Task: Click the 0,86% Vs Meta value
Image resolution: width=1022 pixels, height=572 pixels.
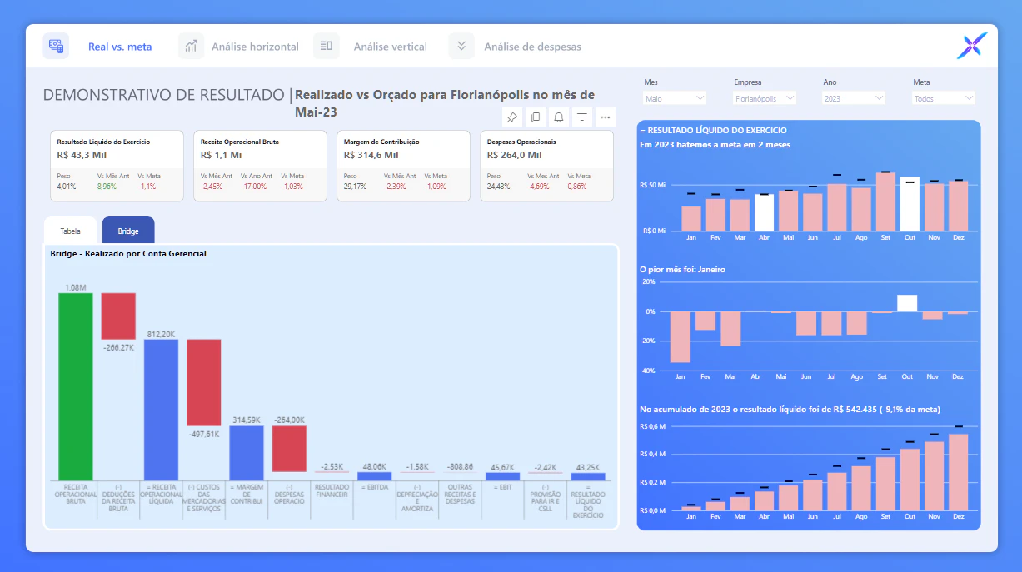Action: point(576,187)
